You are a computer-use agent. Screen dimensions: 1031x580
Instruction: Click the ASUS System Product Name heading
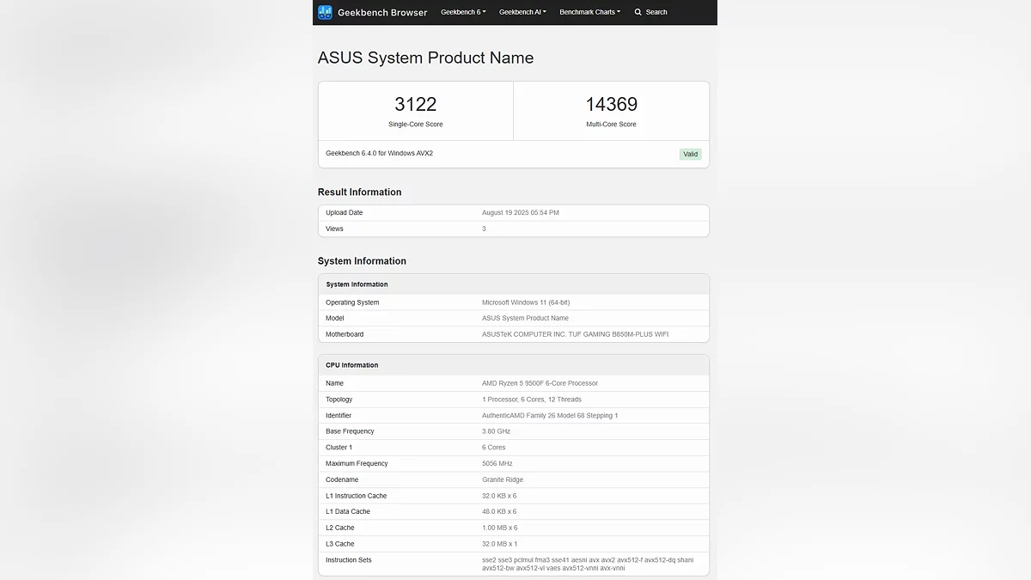(x=425, y=58)
